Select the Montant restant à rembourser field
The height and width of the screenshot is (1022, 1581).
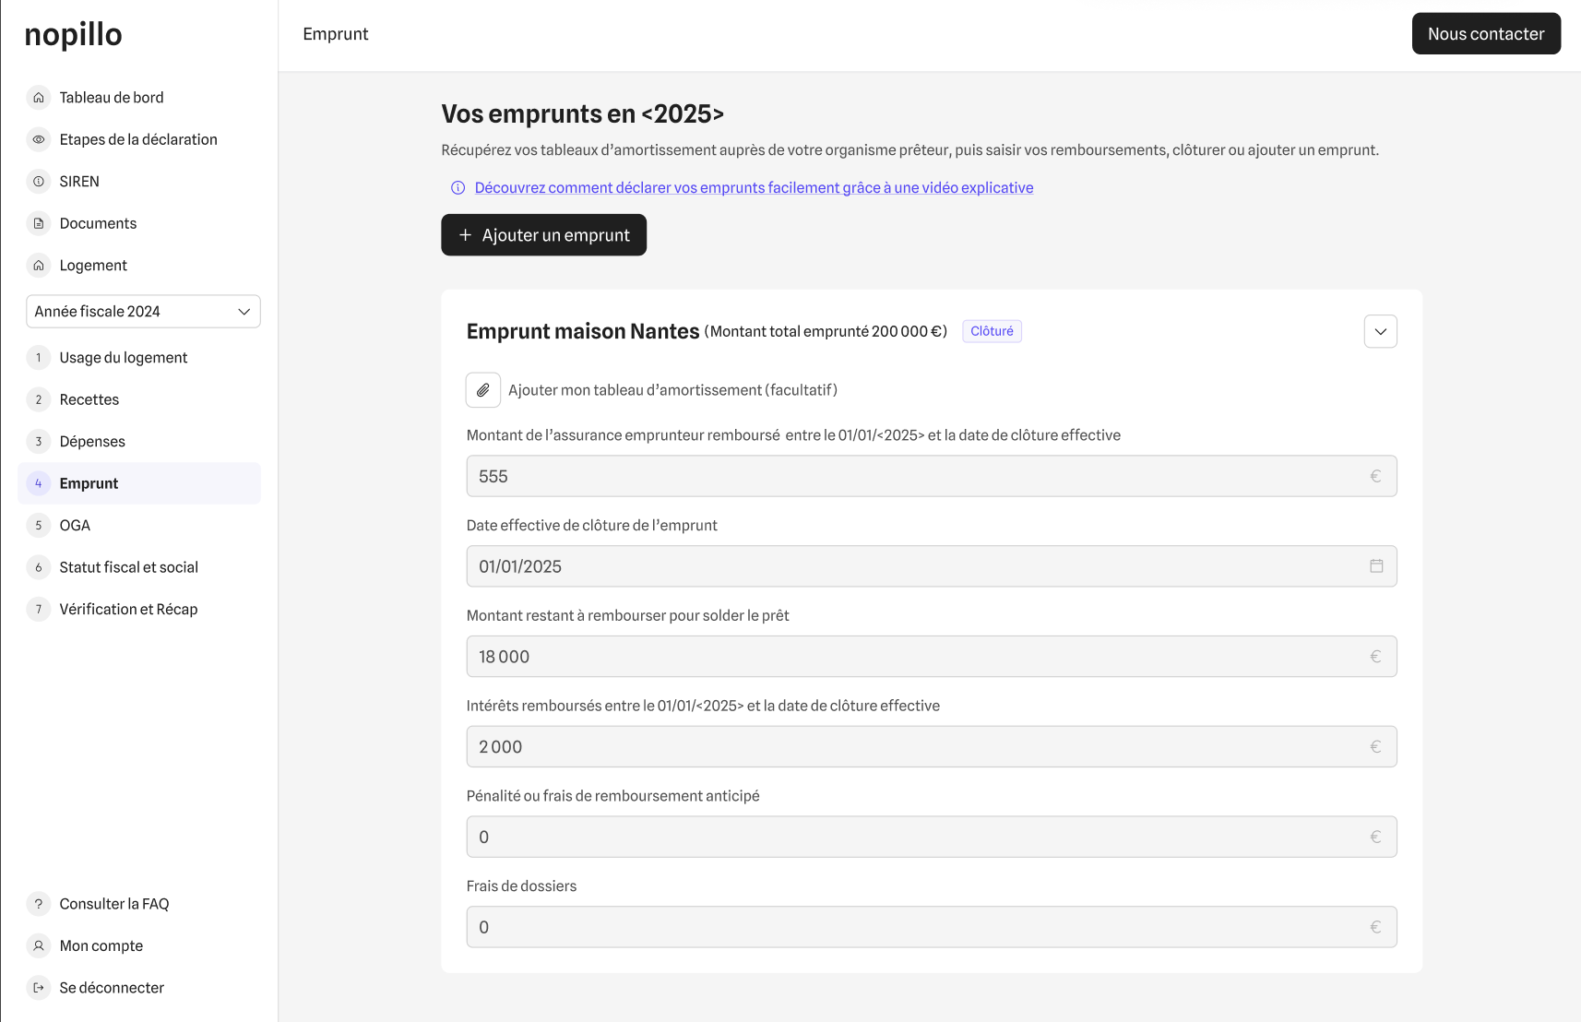(x=922, y=657)
